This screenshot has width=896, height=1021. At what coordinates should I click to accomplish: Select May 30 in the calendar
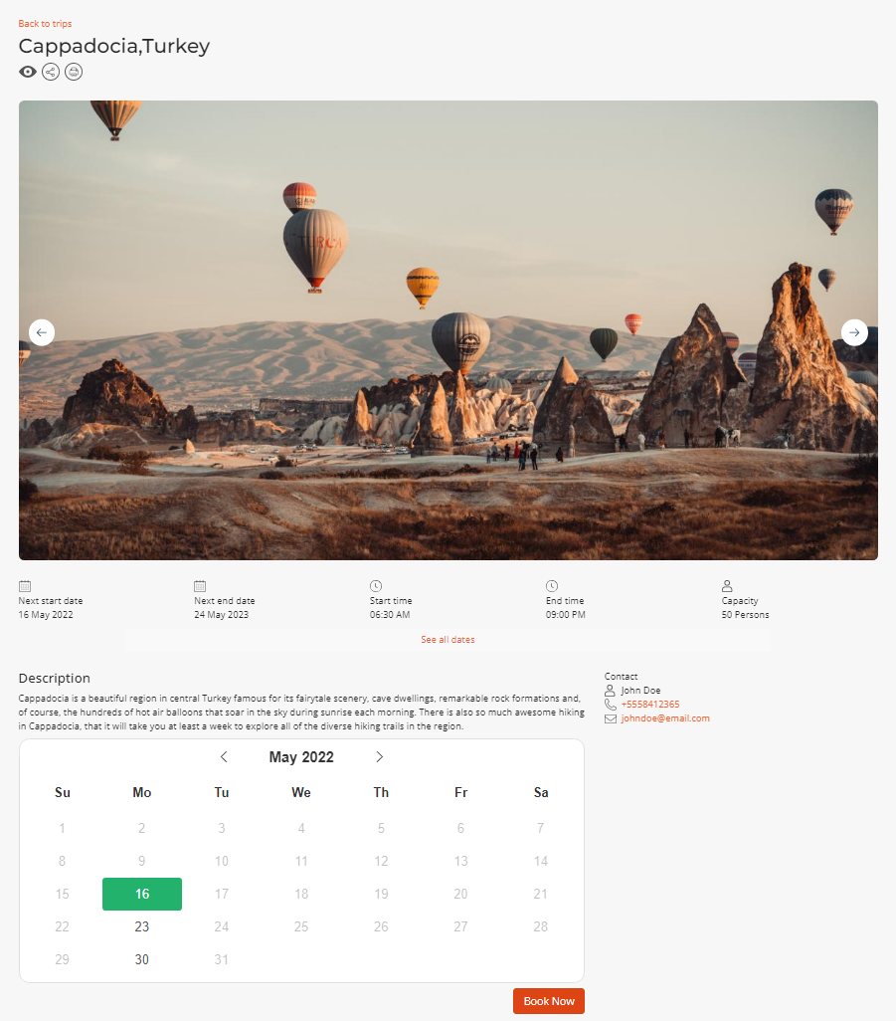tap(142, 959)
